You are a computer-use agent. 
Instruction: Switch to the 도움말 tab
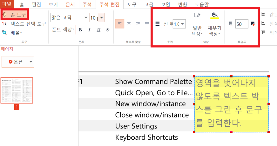(202, 4)
